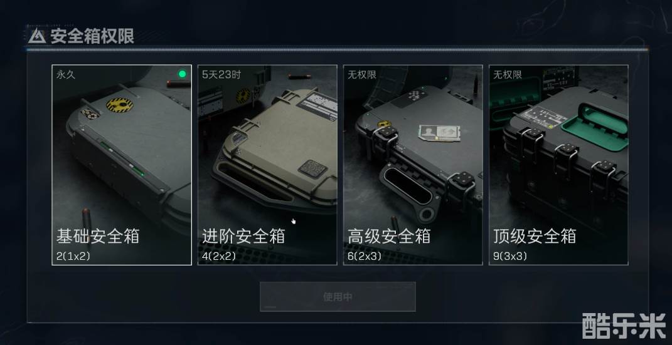This screenshot has height=345, width=672.
Task: Select the 基础安全箱 name label
Action: (x=98, y=236)
